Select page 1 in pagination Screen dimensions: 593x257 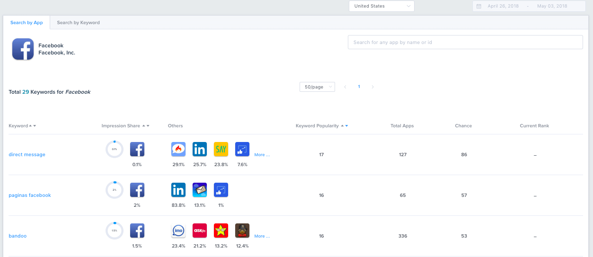[359, 87]
